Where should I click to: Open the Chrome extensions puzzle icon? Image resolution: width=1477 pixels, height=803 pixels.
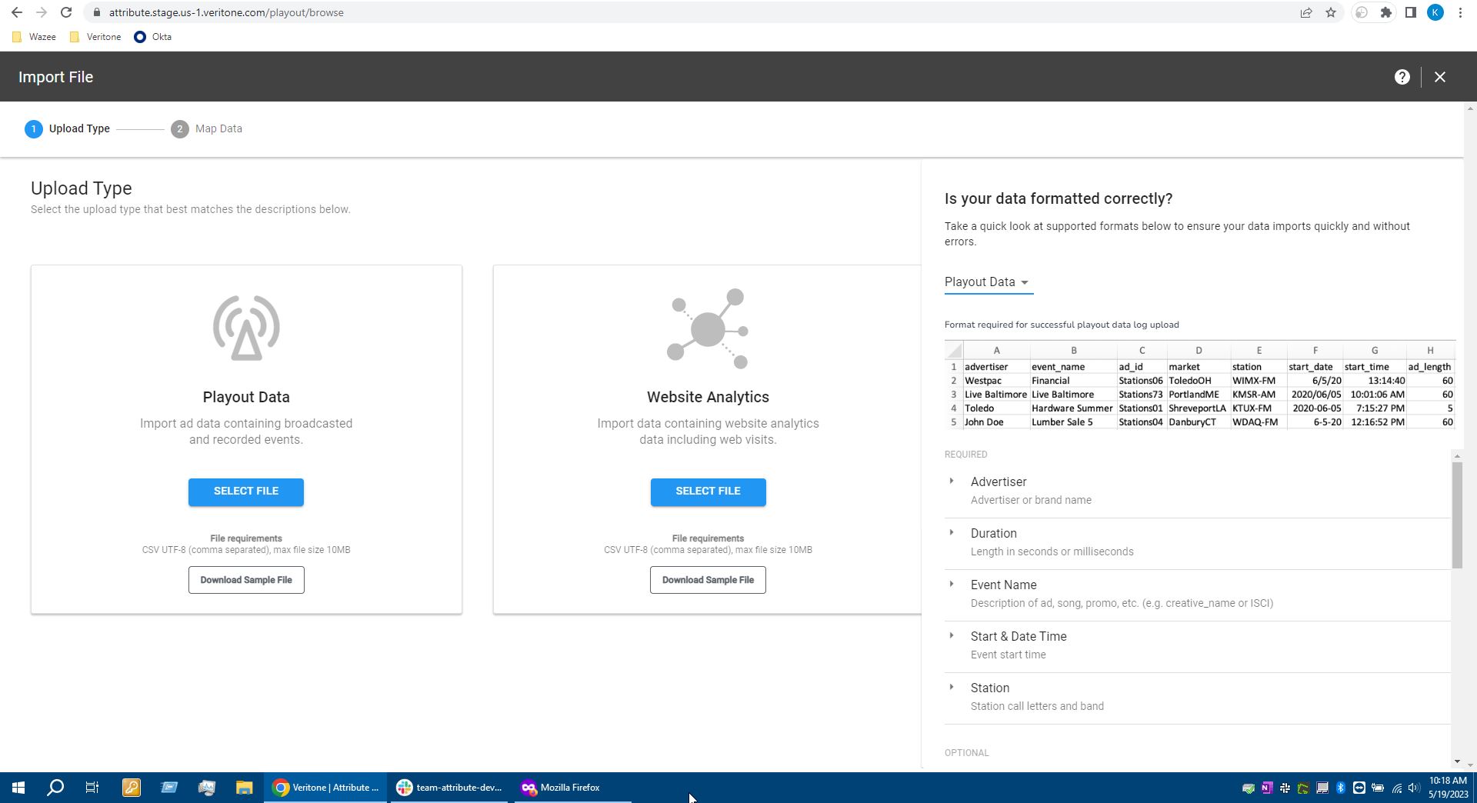(1385, 12)
